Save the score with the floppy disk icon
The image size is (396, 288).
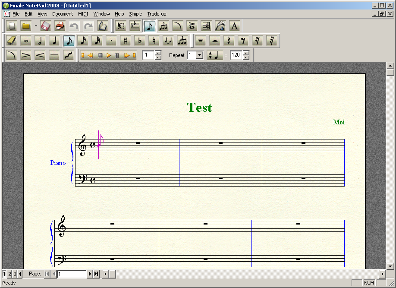tap(45, 26)
